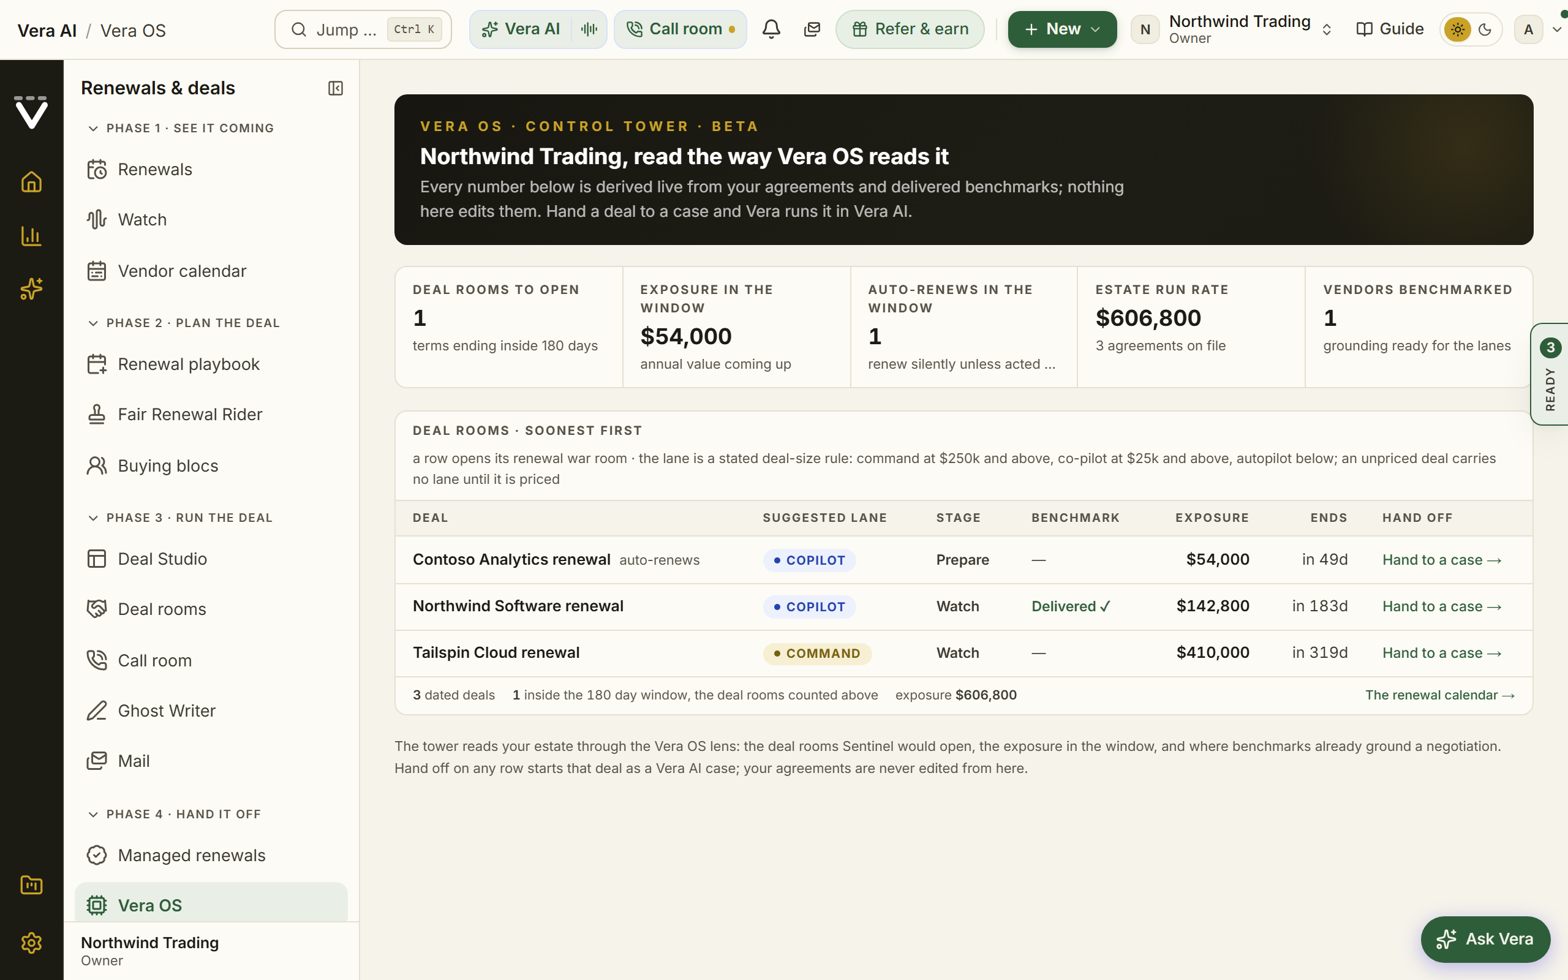Image resolution: width=1568 pixels, height=980 pixels.
Task: Open the settings gear in left rail
Action: (31, 943)
